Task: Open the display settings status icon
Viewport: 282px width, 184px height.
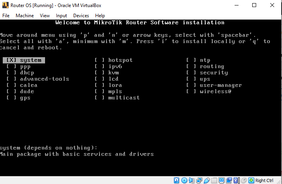Action: [221, 180]
